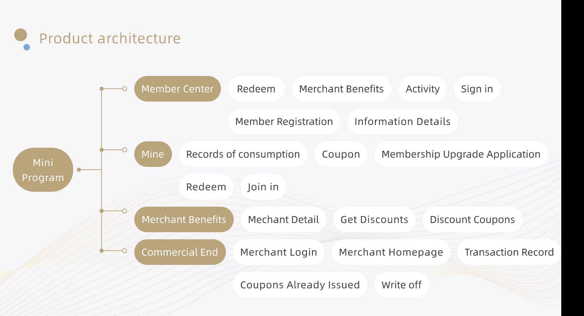The width and height of the screenshot is (584, 316).
Task: Click Records of consumption
Action: [243, 154]
